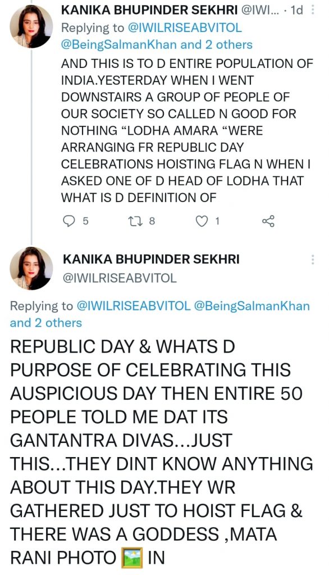This screenshot has width=329, height=575.
Task: Open three-dot menu on second tweet
Action: click(313, 259)
